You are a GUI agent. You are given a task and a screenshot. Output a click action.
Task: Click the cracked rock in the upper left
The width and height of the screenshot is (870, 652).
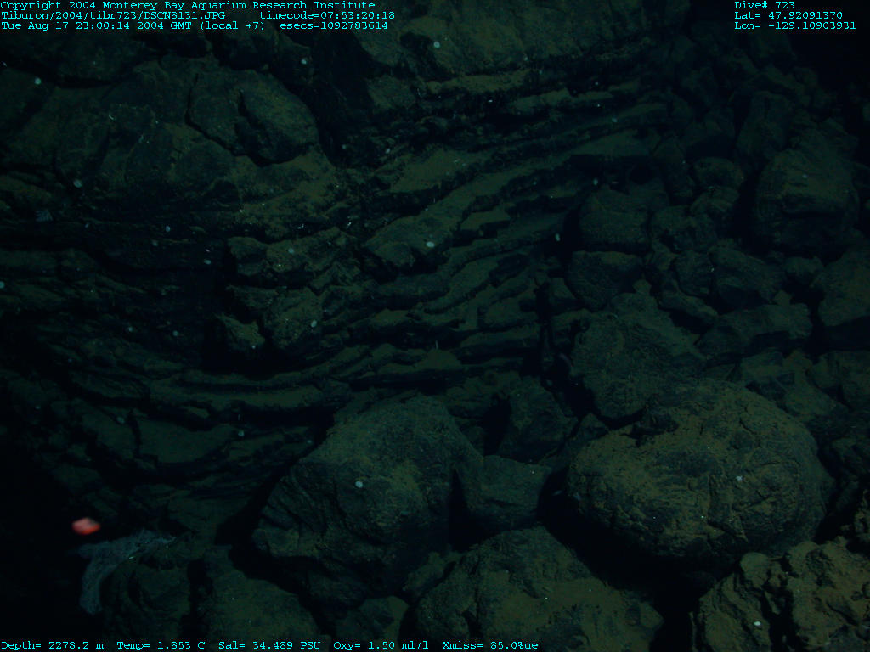[255, 123]
